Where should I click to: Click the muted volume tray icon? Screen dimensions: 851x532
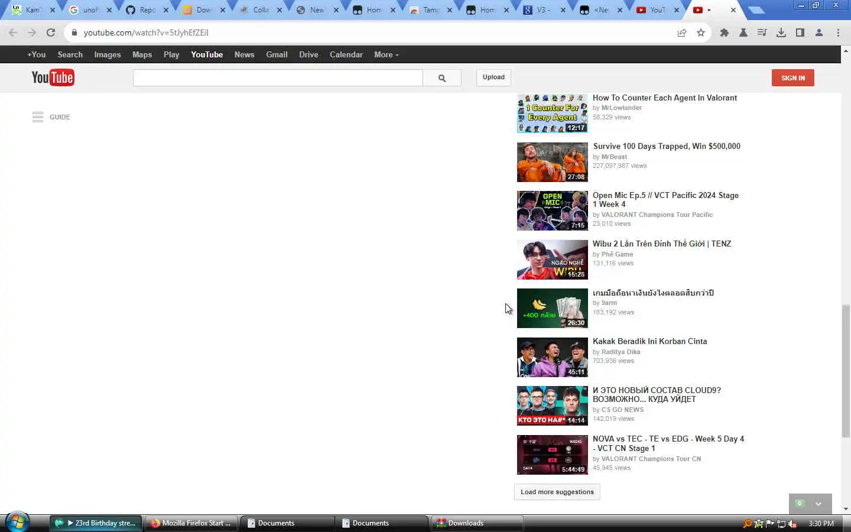(792, 523)
